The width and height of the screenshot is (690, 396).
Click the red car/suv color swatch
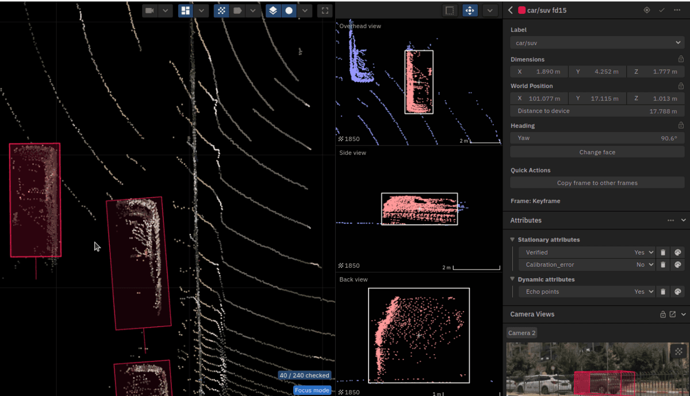pyautogui.click(x=522, y=10)
